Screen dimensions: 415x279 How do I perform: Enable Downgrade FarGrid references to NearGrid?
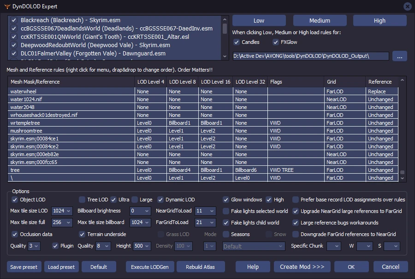tap(296, 234)
